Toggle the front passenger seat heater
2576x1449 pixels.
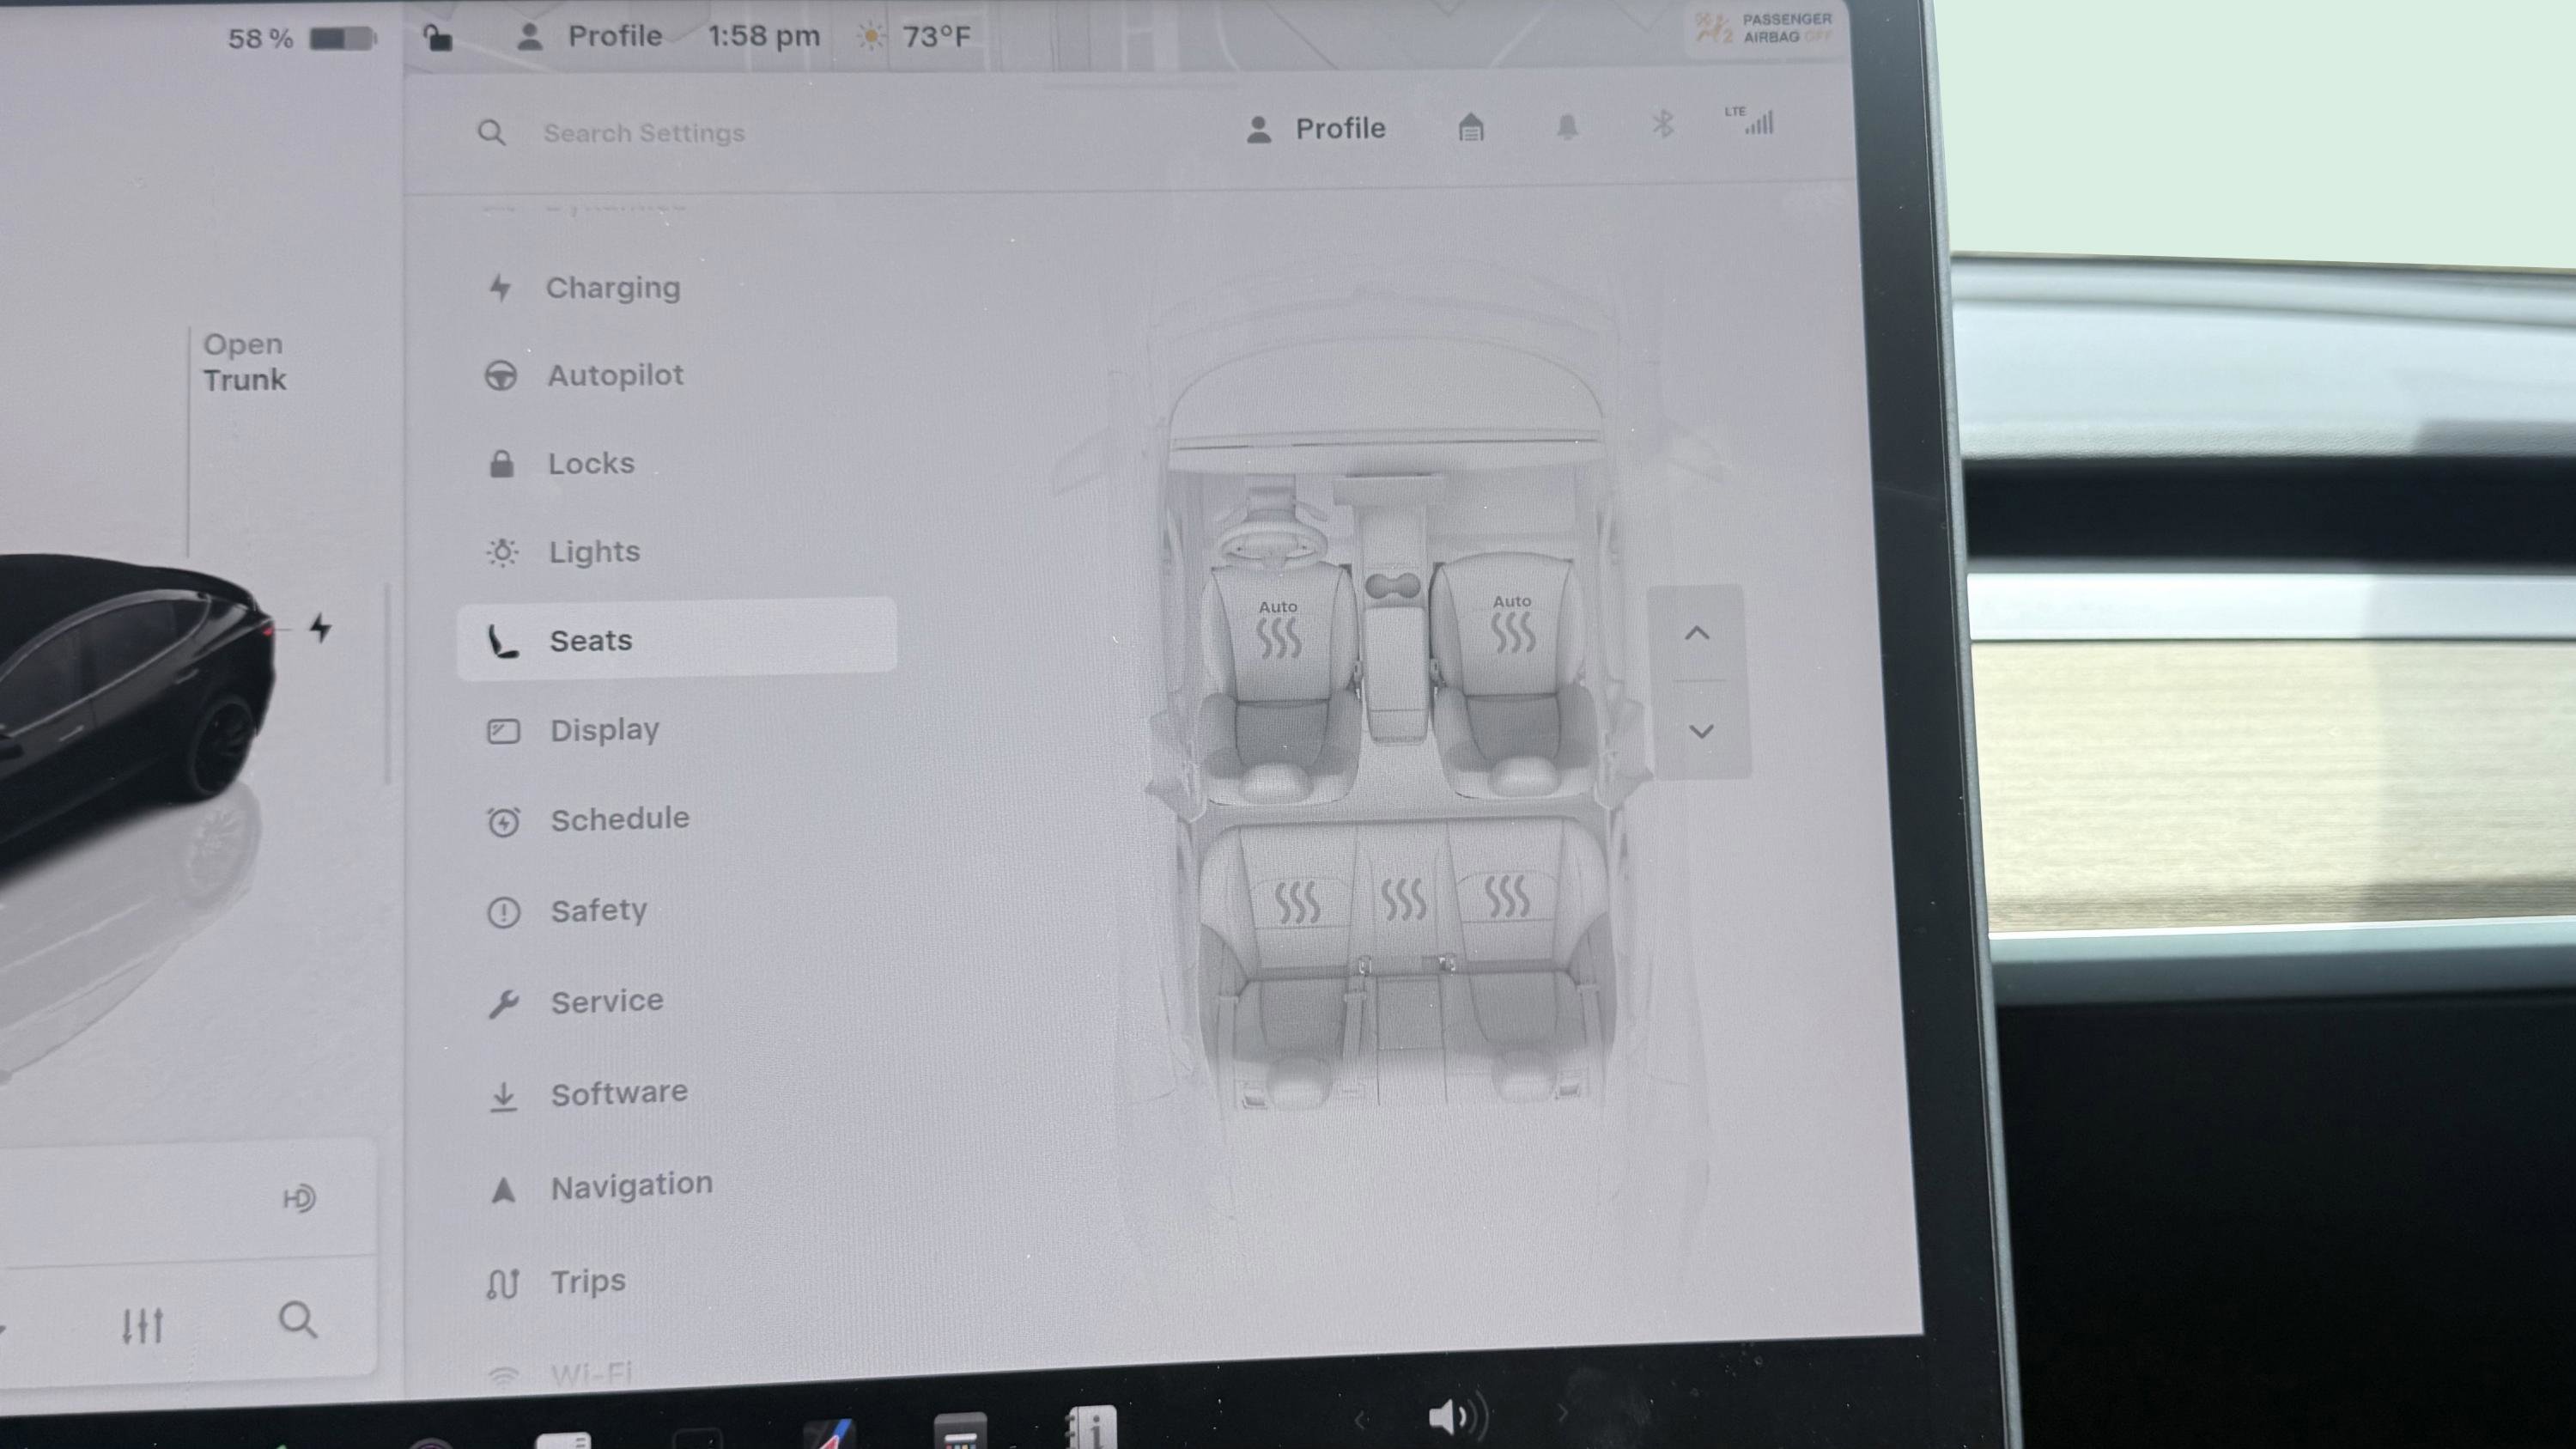(x=1512, y=625)
